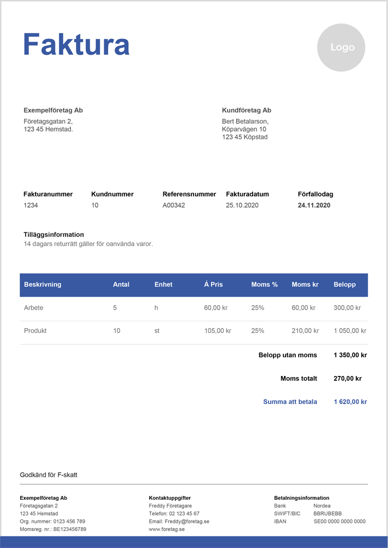
Task: Select the IBAN number in the footer
Action: pyautogui.click(x=339, y=522)
